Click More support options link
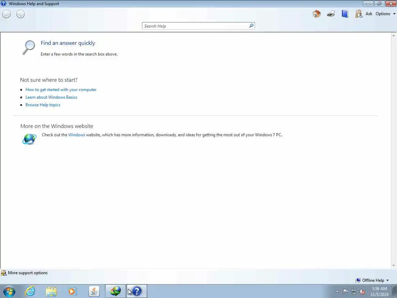The image size is (397, 298). point(28,273)
